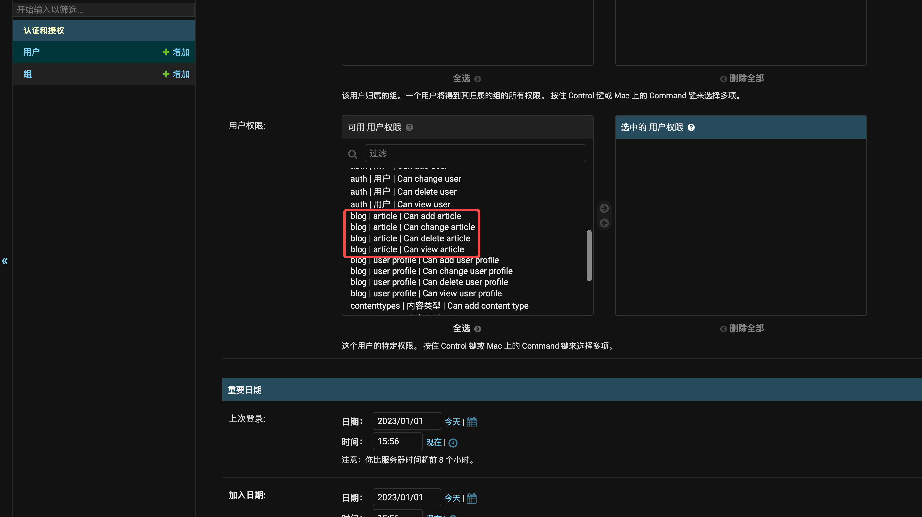Open 组 in the sidebar

point(28,74)
